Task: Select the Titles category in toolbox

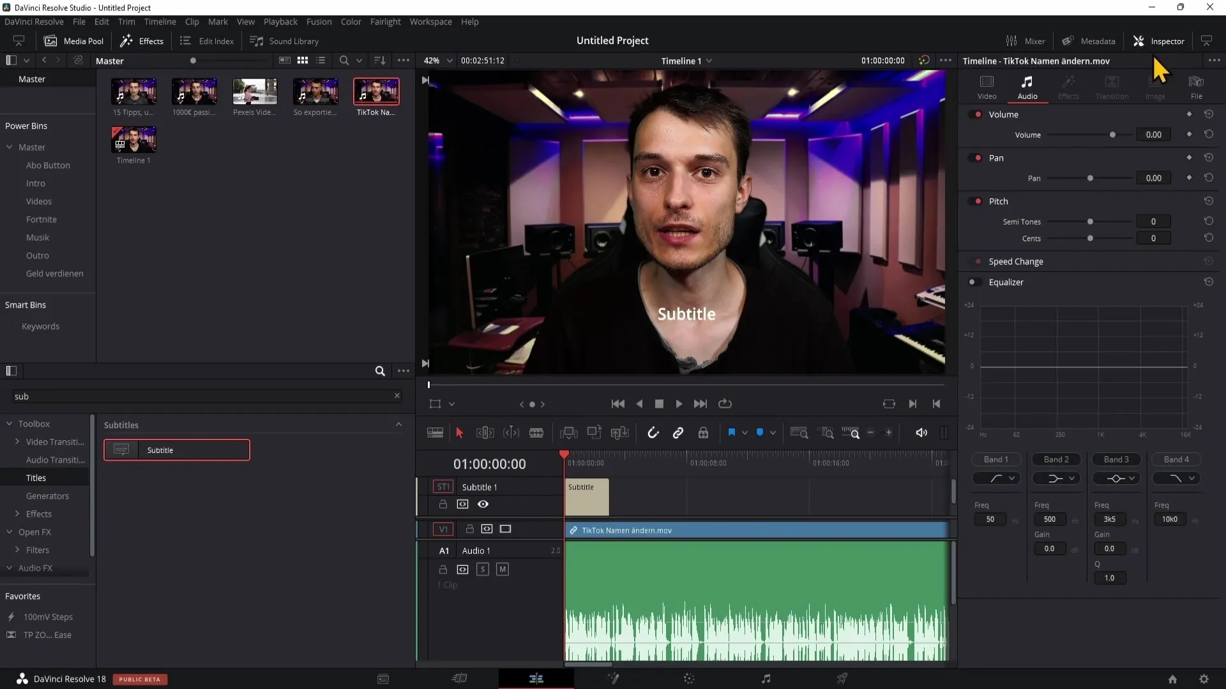Action: 35,477
